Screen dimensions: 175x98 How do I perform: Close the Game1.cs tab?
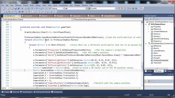point(19,16)
